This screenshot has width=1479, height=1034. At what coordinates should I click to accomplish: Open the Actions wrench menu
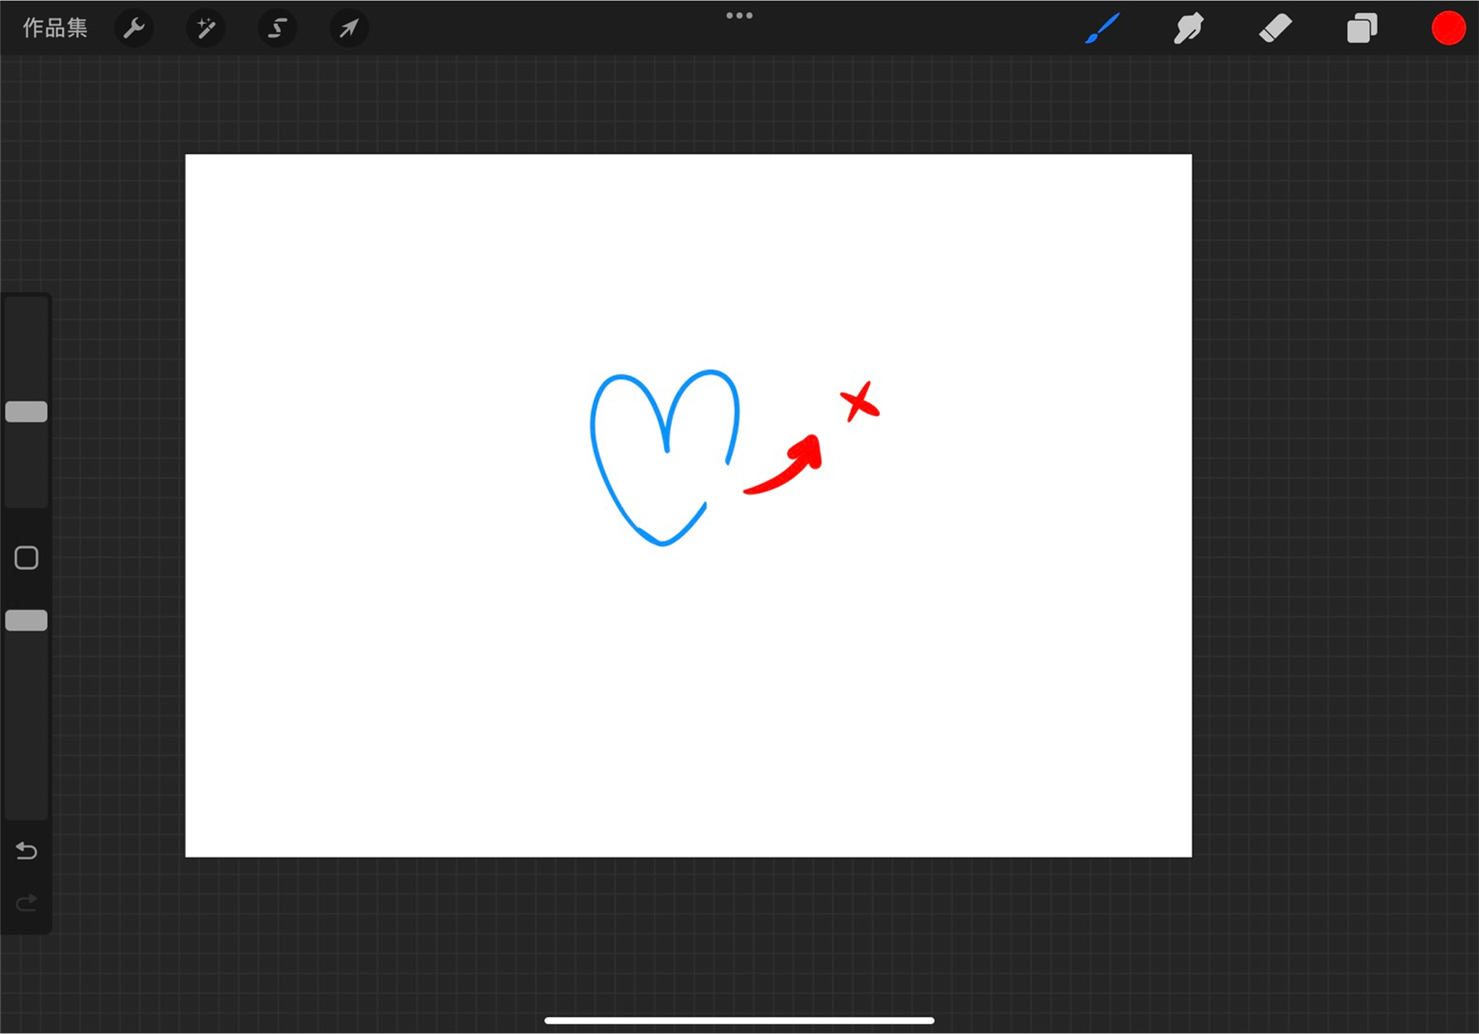point(133,28)
